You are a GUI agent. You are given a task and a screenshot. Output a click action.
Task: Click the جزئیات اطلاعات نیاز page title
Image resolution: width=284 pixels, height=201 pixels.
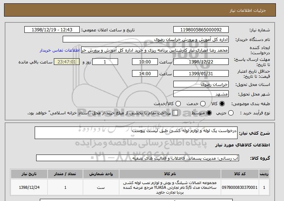point(247,10)
